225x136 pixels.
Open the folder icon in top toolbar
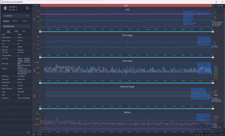pos(219,6)
